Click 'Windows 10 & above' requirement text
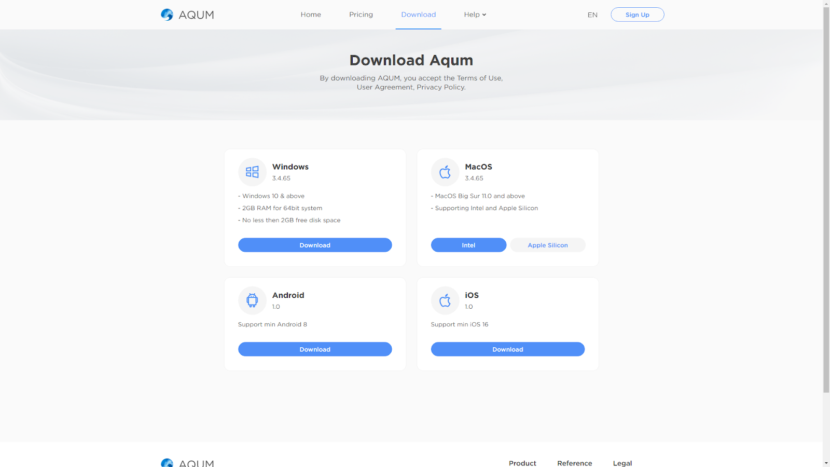The width and height of the screenshot is (830, 467). pyautogui.click(x=271, y=196)
